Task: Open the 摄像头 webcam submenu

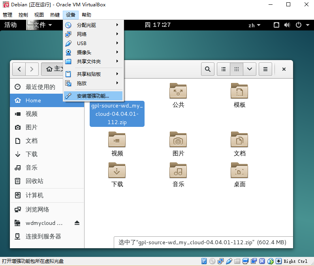Action: click(x=93, y=52)
